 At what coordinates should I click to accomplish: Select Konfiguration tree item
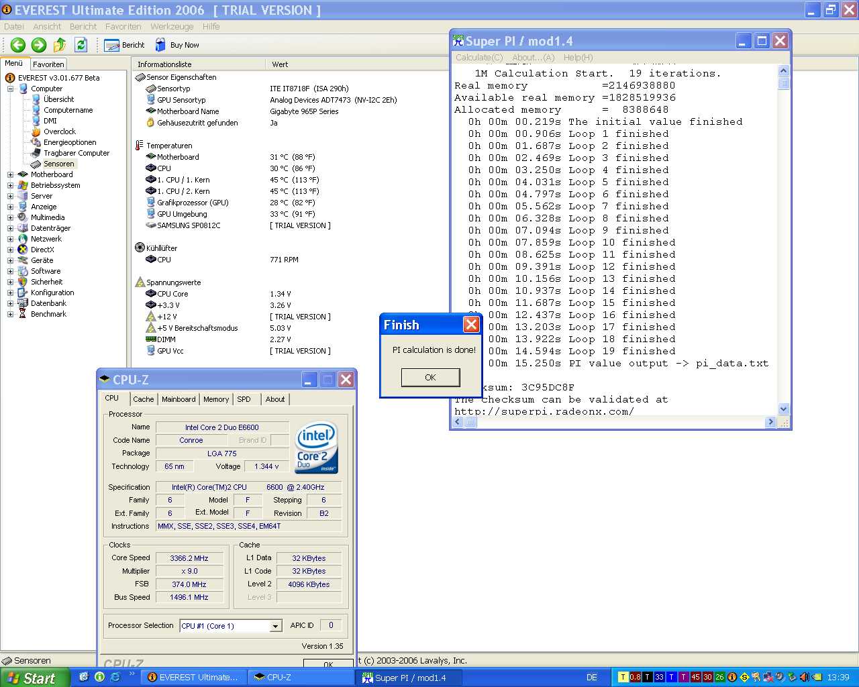52,293
